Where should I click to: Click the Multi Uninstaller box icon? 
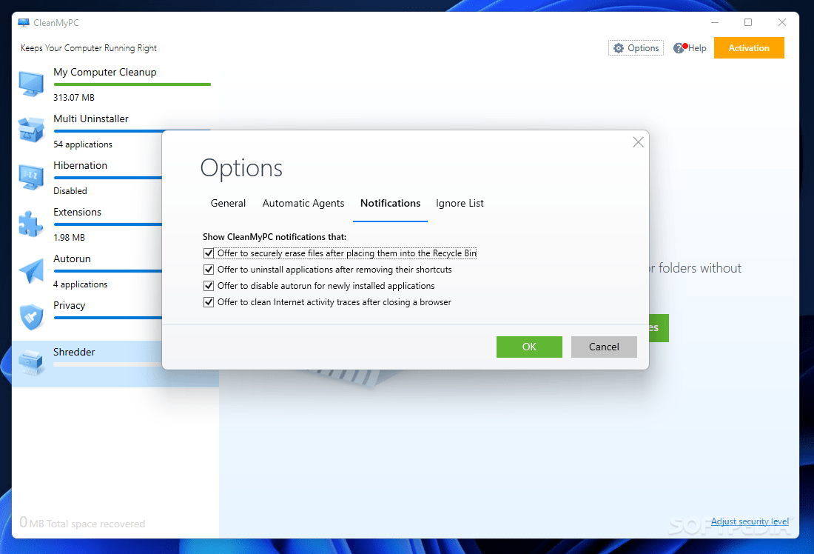click(x=31, y=130)
